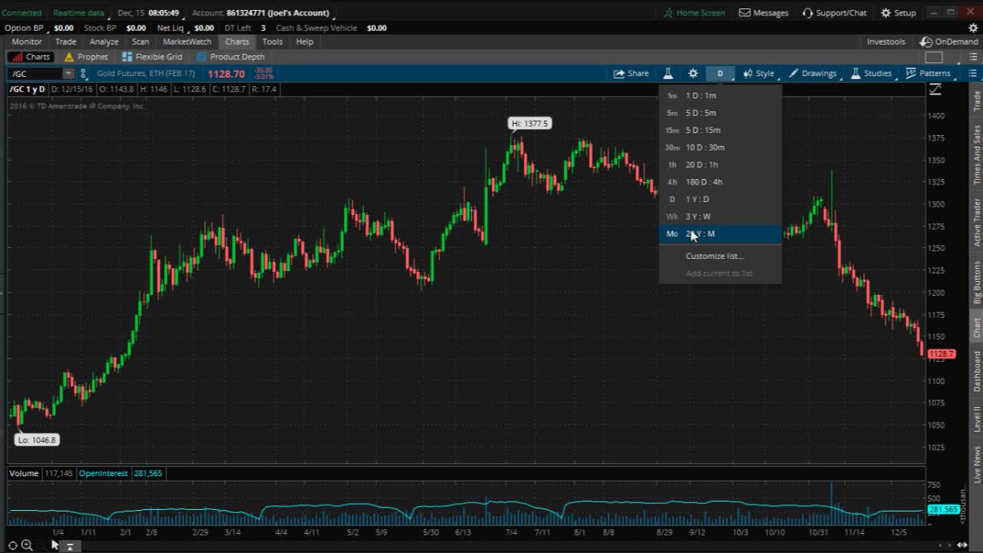Select the 5 D : 15m timeframe
This screenshot has width=983, height=553.
[x=720, y=130]
